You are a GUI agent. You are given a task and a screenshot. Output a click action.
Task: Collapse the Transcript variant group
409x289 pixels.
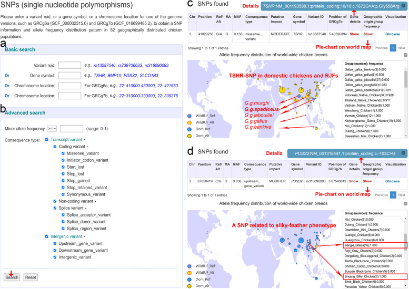click(x=84, y=140)
